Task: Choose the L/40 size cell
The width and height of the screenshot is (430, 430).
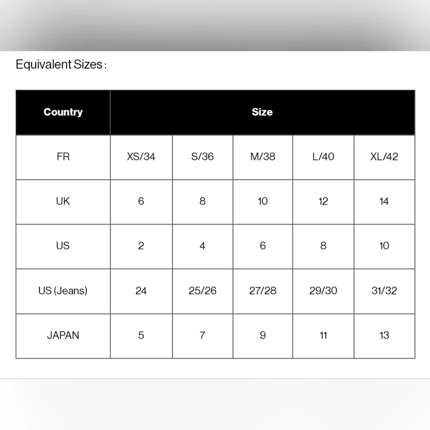Action: pyautogui.click(x=323, y=157)
